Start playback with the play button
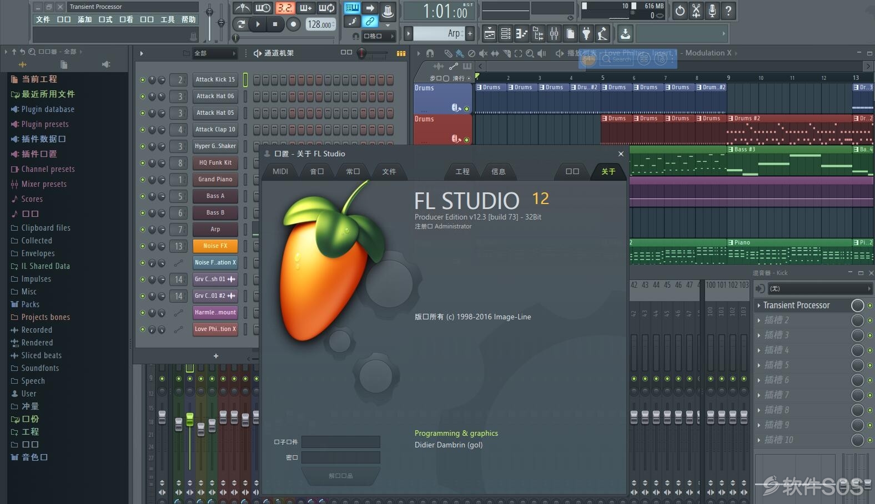 click(x=258, y=24)
